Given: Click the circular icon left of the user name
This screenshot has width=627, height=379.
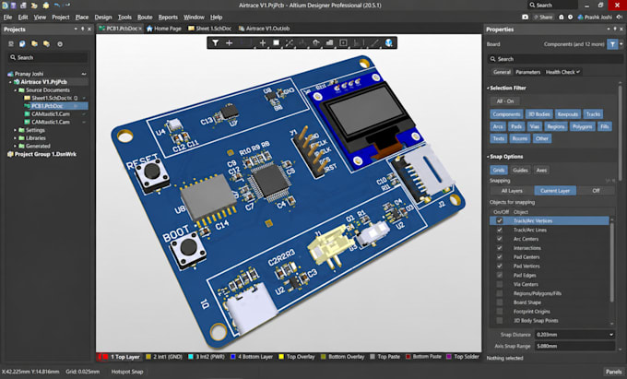Looking at the screenshot, I should 570,18.
